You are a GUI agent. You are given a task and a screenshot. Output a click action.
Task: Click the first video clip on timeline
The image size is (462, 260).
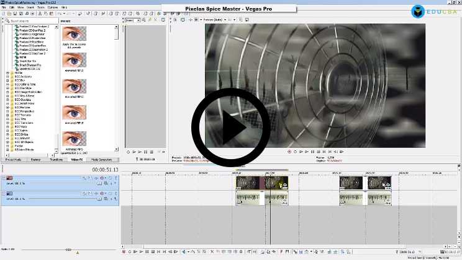pos(248,182)
